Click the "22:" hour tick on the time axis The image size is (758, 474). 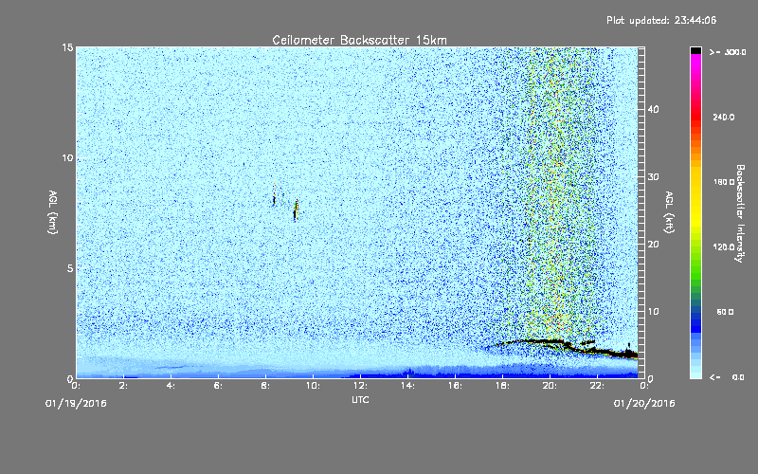pos(597,386)
